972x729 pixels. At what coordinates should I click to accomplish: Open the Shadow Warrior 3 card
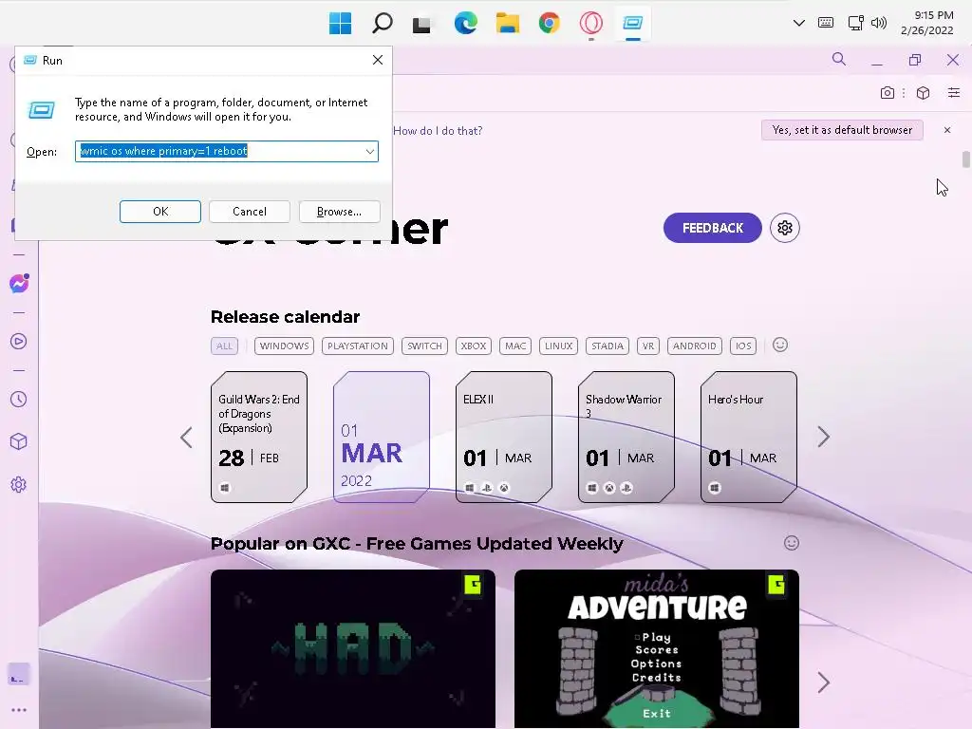[626, 437]
